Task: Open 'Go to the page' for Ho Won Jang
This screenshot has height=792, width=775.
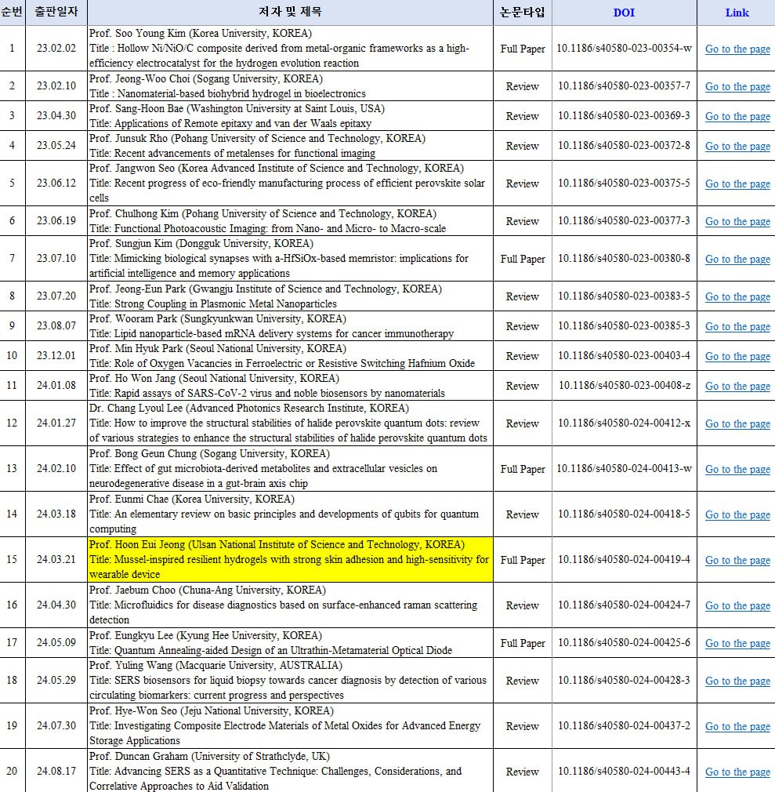Action: coord(737,386)
